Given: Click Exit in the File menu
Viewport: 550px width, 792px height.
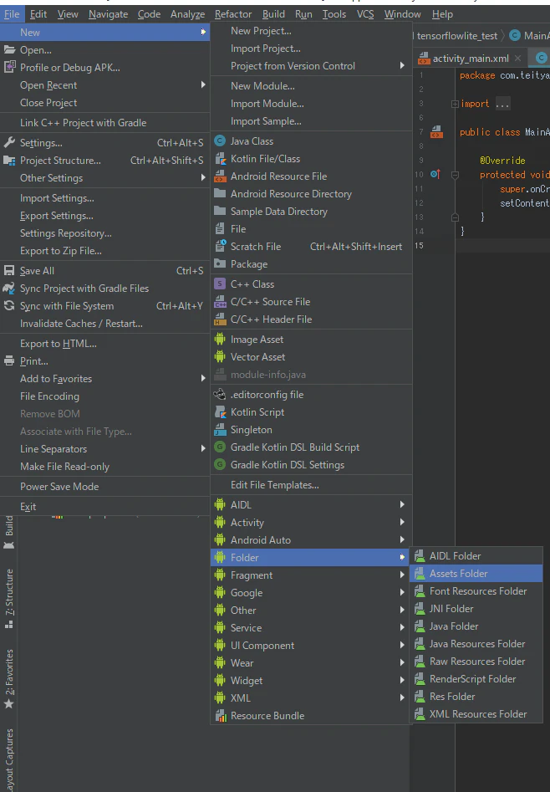Looking at the screenshot, I should (105, 507).
